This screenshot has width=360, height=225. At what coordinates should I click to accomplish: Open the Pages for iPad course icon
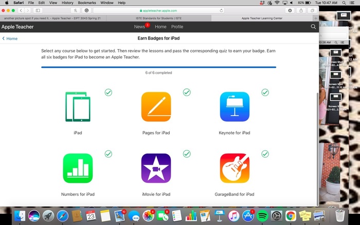tap(156, 107)
